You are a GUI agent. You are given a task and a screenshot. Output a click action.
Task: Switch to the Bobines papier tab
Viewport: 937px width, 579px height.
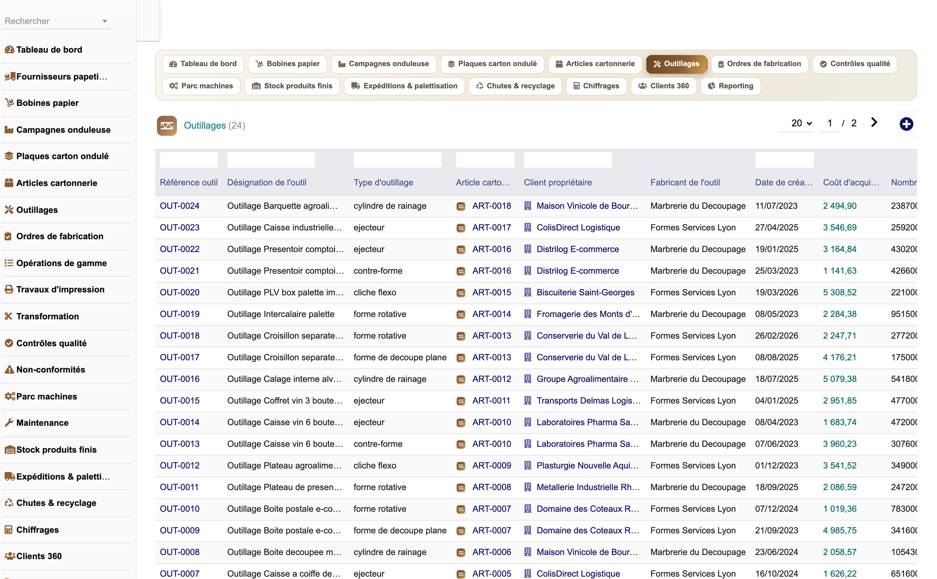point(287,64)
